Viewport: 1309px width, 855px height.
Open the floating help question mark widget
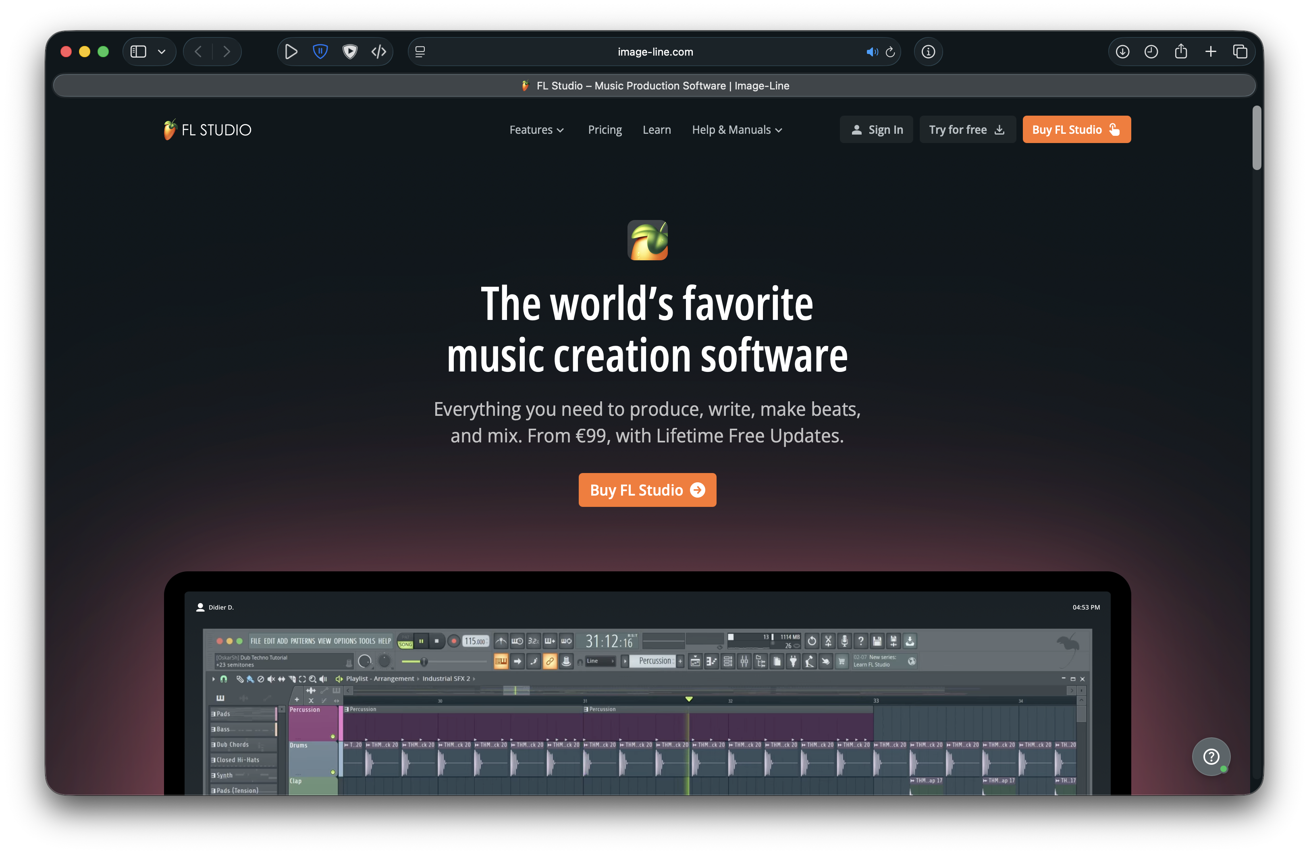tap(1211, 757)
